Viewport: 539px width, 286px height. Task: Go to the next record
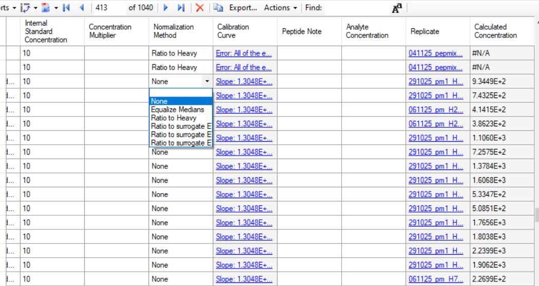tap(165, 8)
